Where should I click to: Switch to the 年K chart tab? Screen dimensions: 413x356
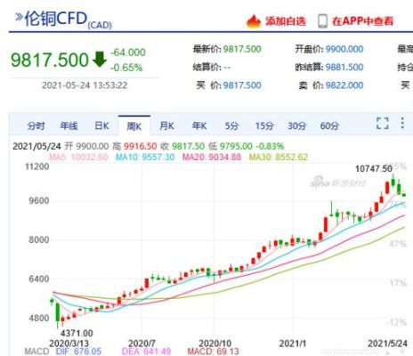(x=199, y=125)
